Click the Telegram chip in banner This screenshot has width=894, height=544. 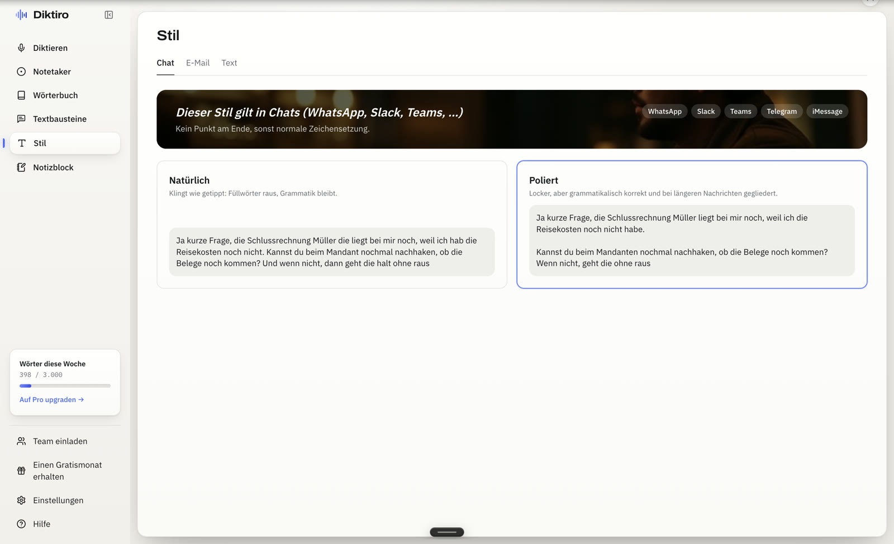coord(782,111)
